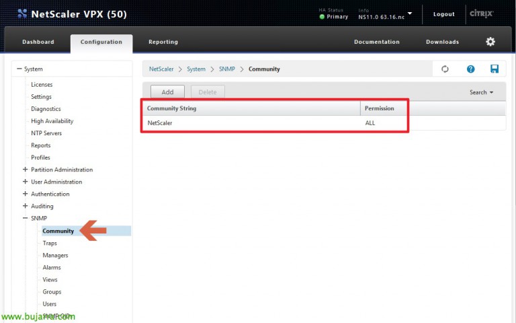Expand the Partition Administration node
The height and width of the screenshot is (323, 516).
(25, 170)
